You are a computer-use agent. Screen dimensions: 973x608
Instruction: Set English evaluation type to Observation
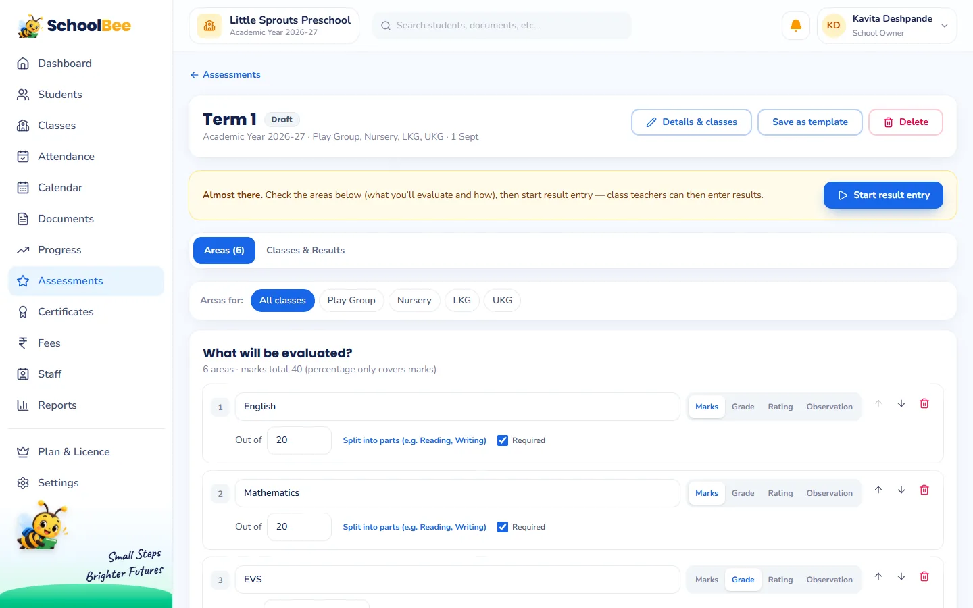830,407
